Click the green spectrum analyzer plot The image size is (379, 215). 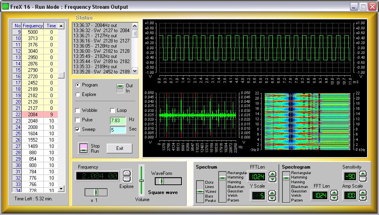198,115
